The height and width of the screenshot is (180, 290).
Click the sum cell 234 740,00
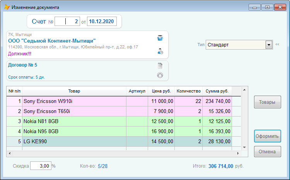217,101
